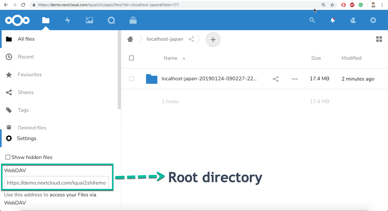Open the three-dot actions menu for folder
Viewport: 388px width, 211px height.
pos(295,79)
